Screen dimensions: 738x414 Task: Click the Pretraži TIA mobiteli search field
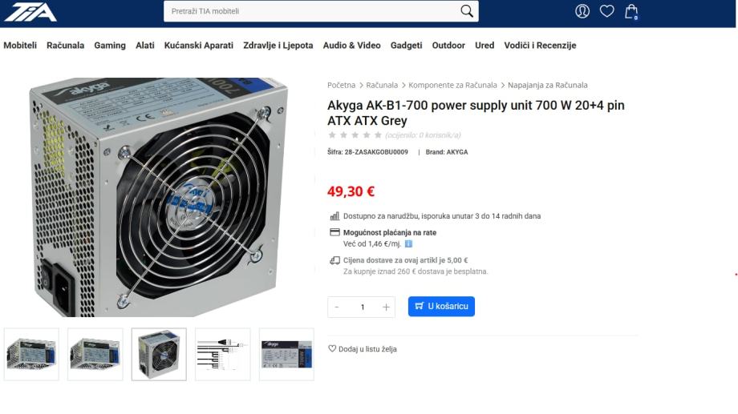(310, 10)
